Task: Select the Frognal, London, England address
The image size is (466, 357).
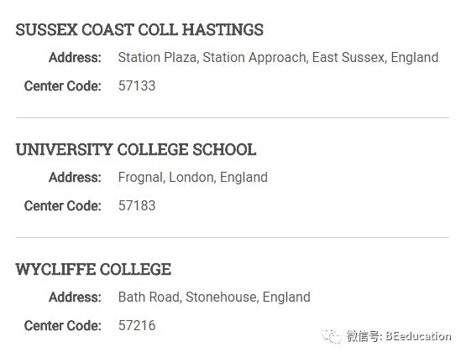Action: [x=193, y=178]
